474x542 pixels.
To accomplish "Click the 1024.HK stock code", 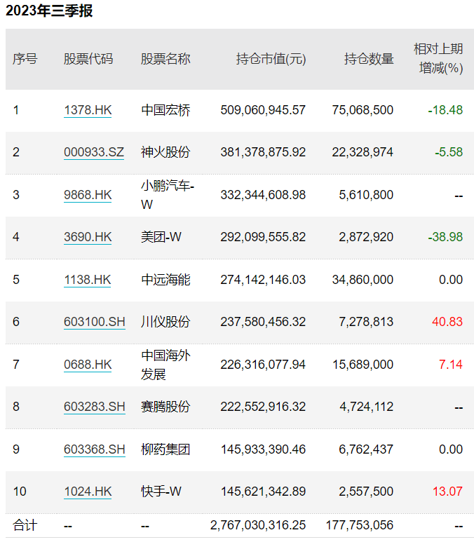I will coord(87,492).
